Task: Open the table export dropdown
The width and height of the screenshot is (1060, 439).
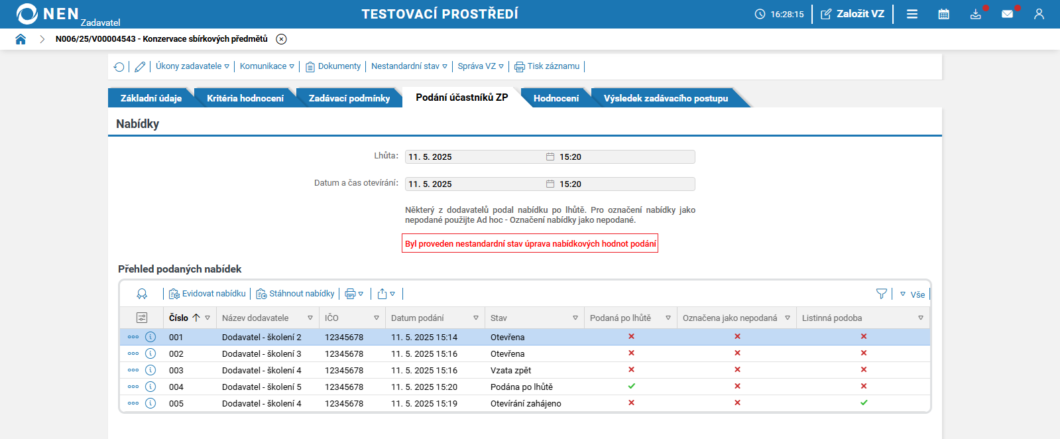Action: (386, 294)
